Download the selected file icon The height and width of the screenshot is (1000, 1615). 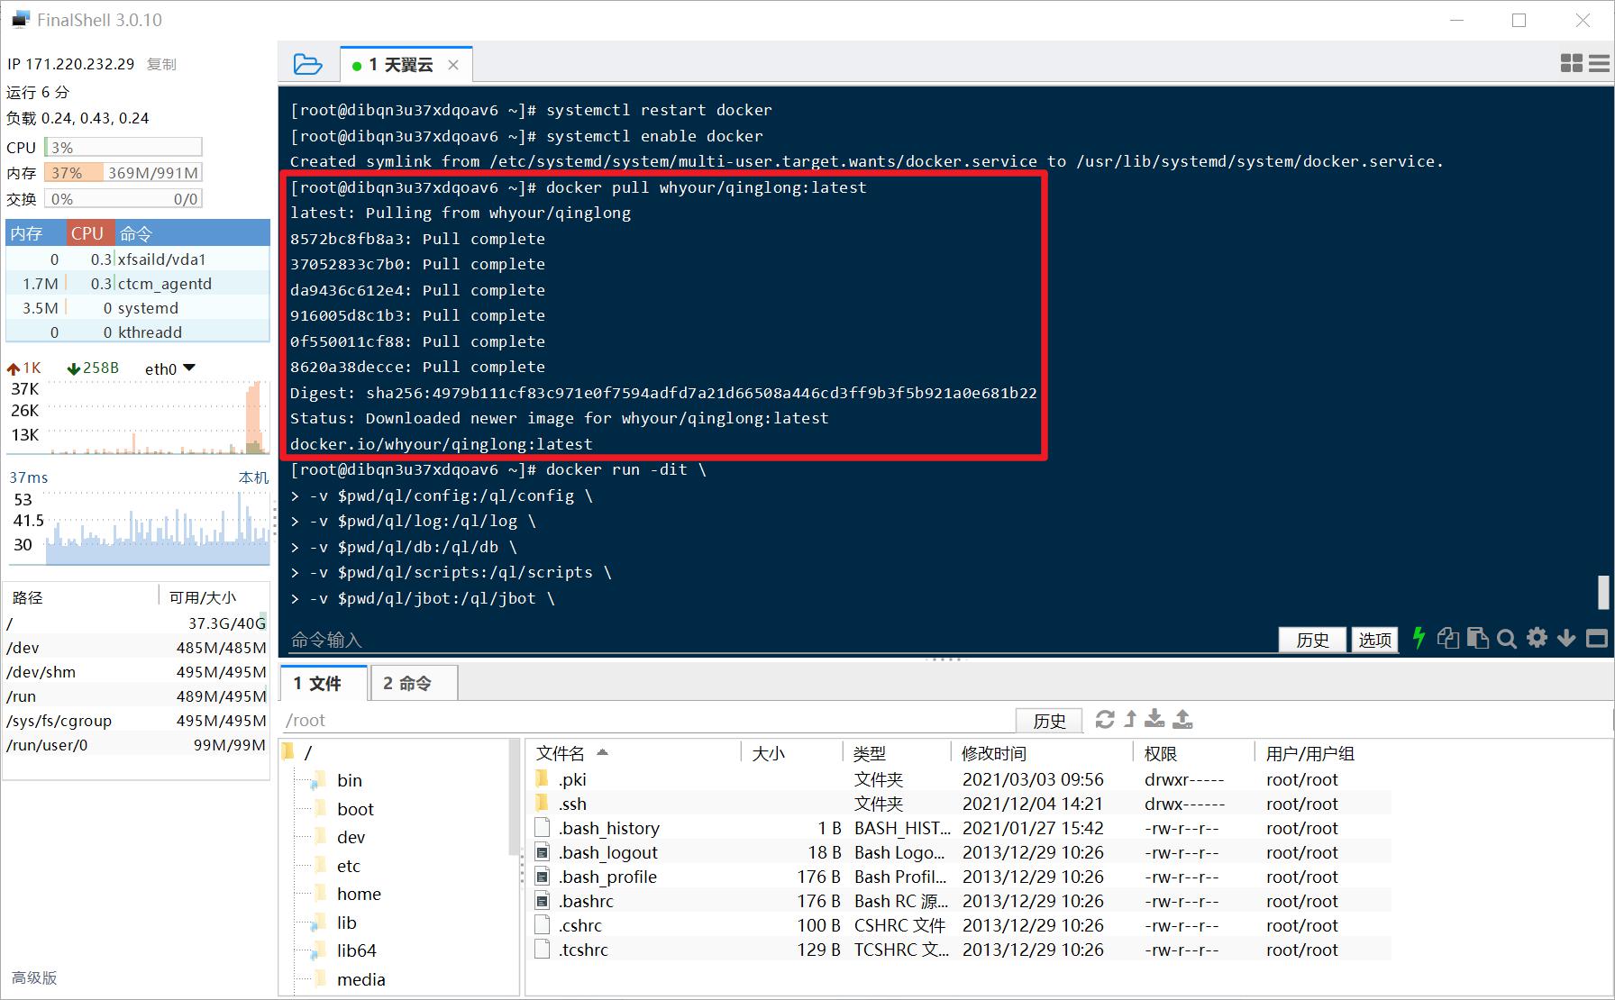(x=1154, y=719)
